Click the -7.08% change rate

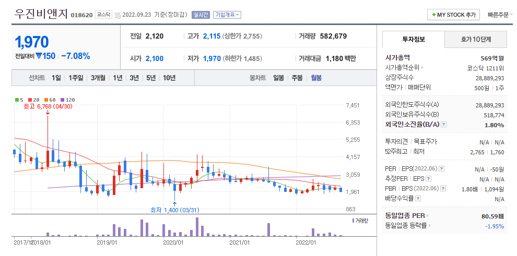click(x=76, y=56)
